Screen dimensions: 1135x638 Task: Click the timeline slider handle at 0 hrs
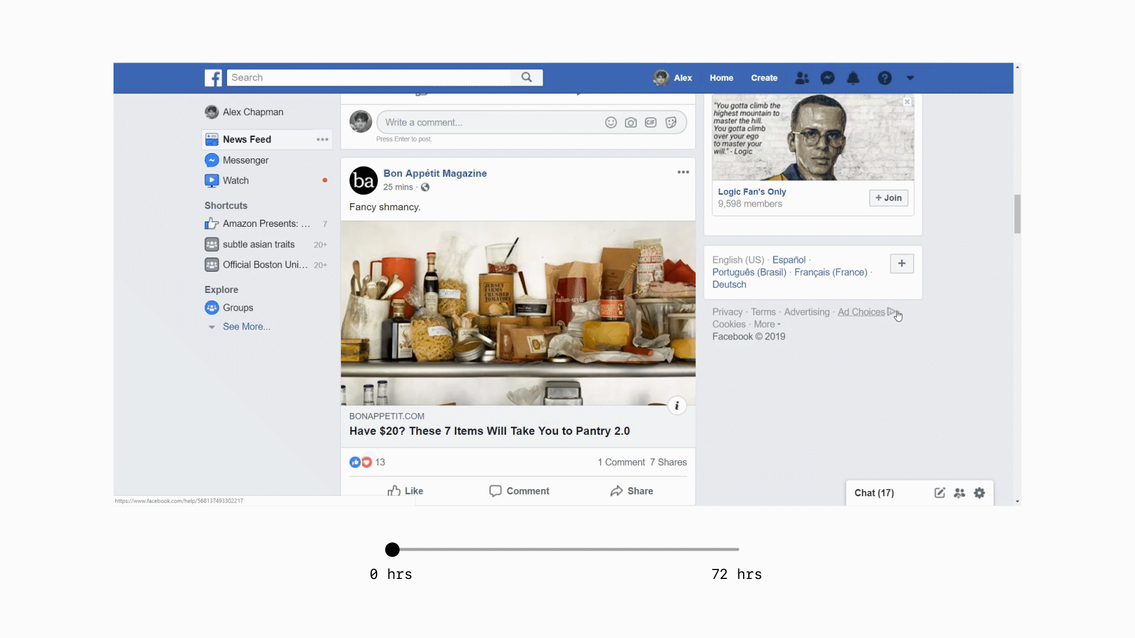(x=392, y=549)
